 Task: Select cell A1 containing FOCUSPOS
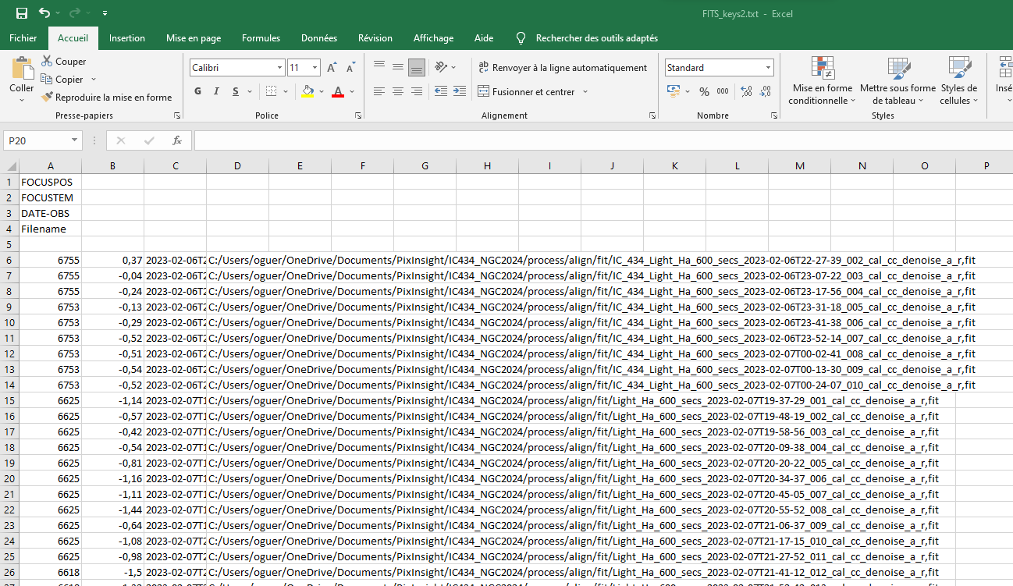[50, 182]
